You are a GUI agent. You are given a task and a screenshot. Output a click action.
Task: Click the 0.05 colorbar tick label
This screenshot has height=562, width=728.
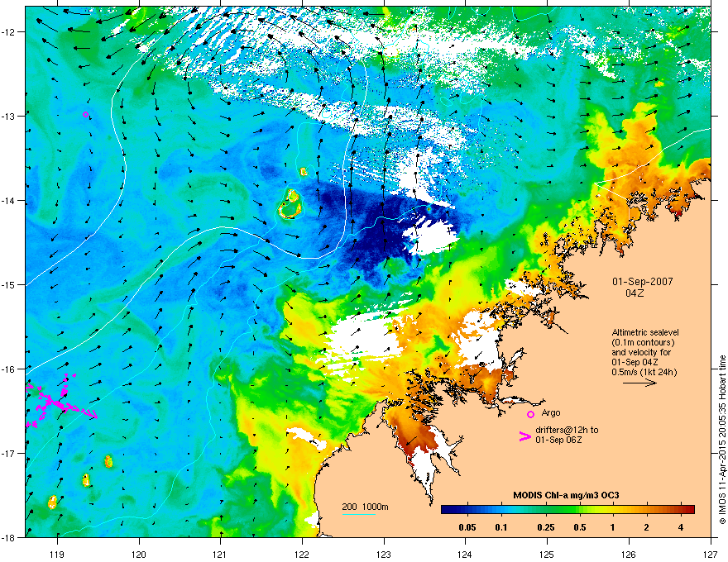(467, 527)
